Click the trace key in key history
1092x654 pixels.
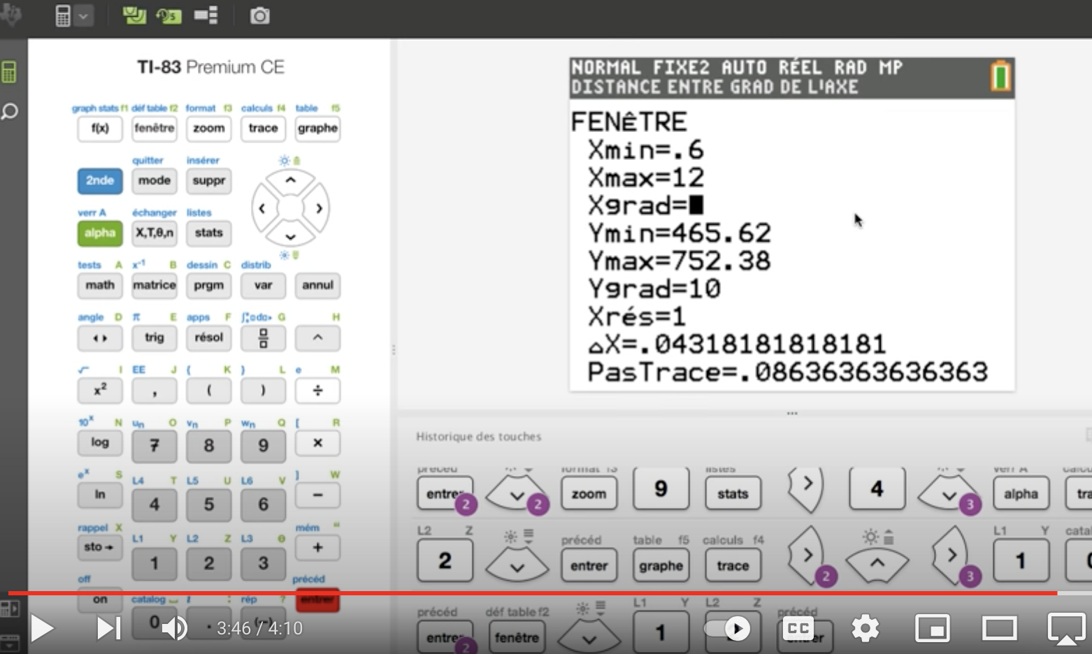coord(733,565)
